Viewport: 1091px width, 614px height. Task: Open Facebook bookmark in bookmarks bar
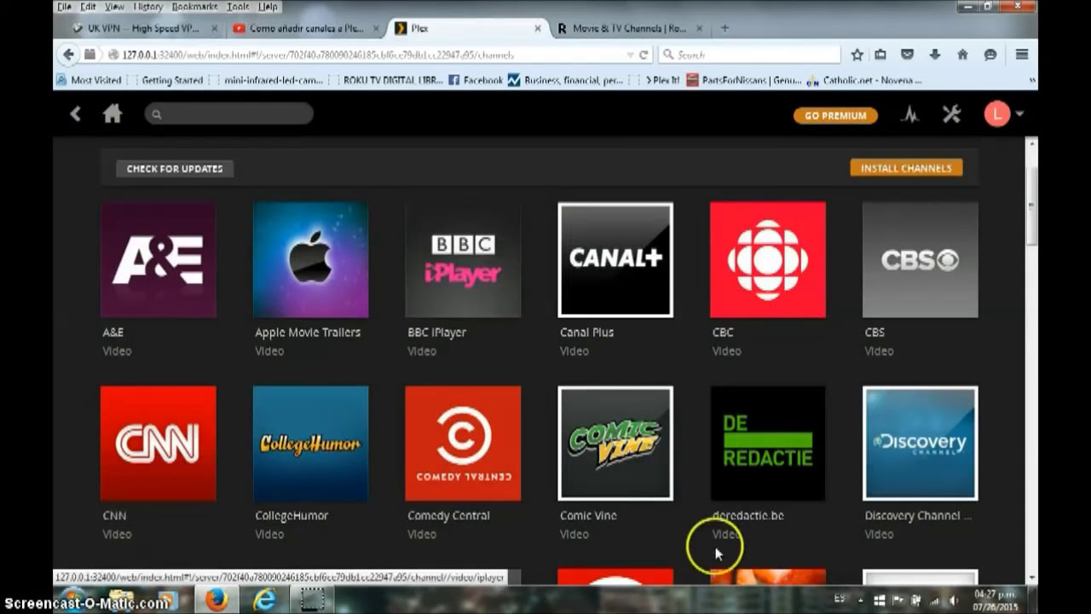point(476,80)
